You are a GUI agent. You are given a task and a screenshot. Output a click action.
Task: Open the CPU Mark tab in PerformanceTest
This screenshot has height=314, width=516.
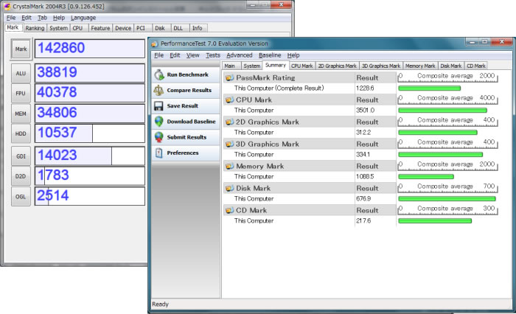[302, 66]
